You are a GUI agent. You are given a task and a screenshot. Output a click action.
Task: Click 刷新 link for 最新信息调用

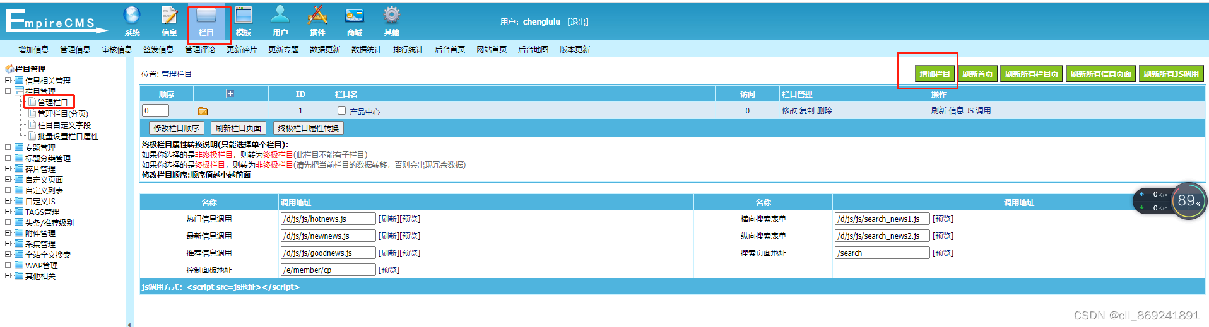coord(389,236)
